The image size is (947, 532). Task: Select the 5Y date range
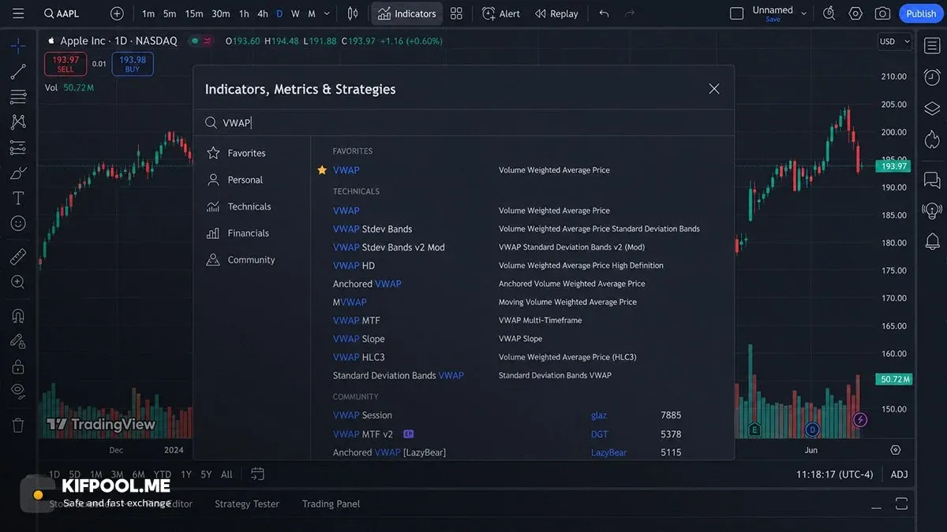click(x=206, y=474)
